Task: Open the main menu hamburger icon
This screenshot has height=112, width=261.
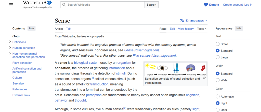Action: (11, 5)
